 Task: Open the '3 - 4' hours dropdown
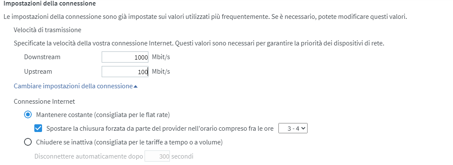pyautogui.click(x=293, y=129)
